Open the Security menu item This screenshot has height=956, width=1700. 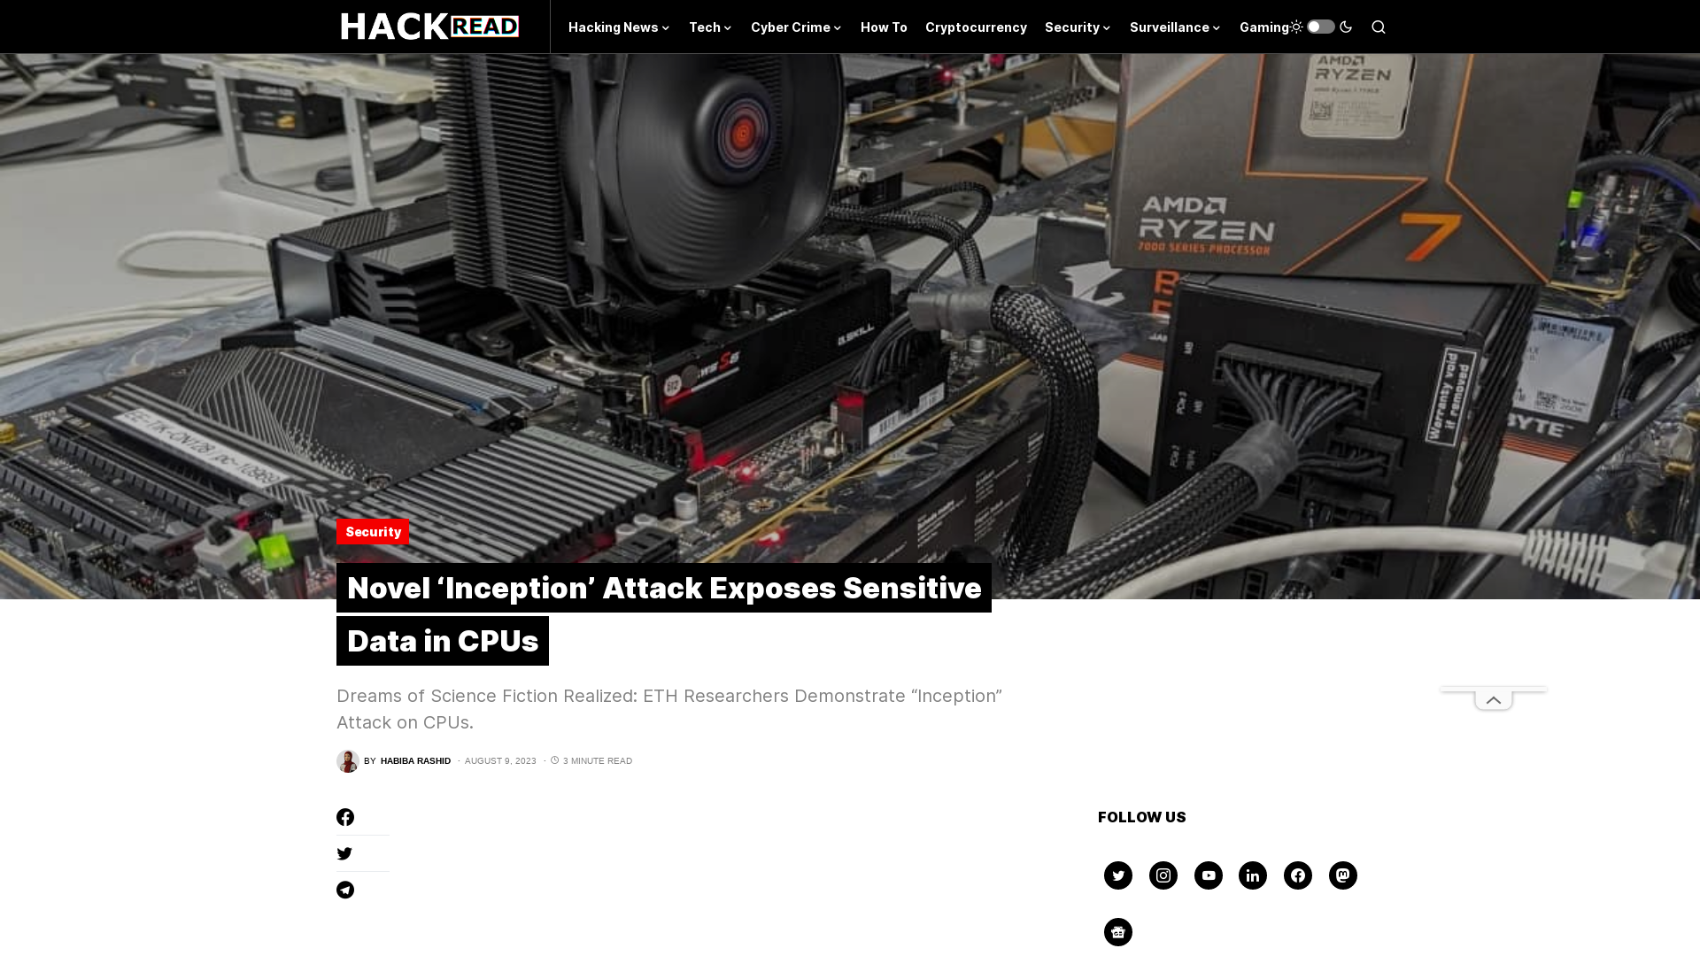[x=1076, y=26]
